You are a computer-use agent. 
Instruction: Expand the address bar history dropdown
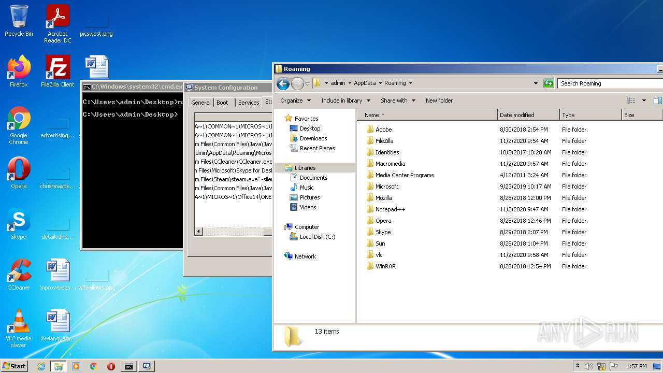(x=536, y=83)
